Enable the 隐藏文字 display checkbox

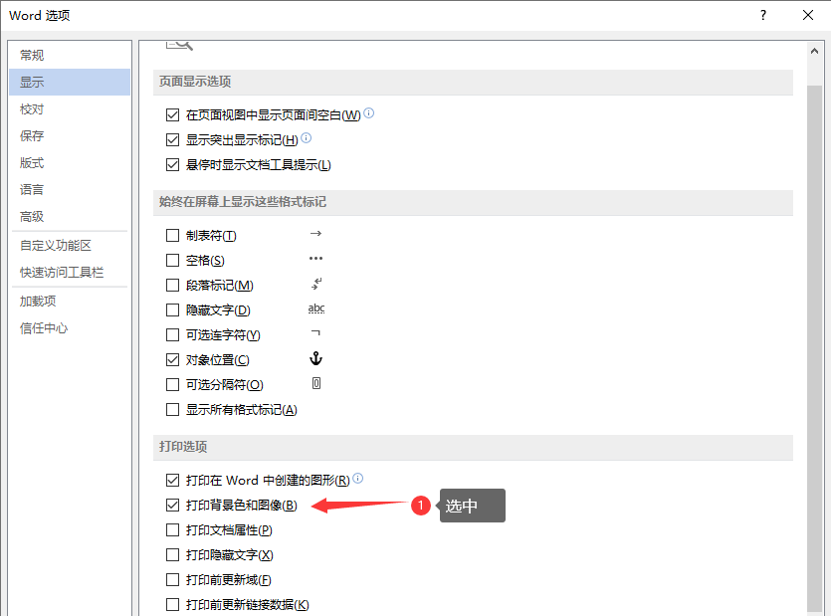coord(173,310)
